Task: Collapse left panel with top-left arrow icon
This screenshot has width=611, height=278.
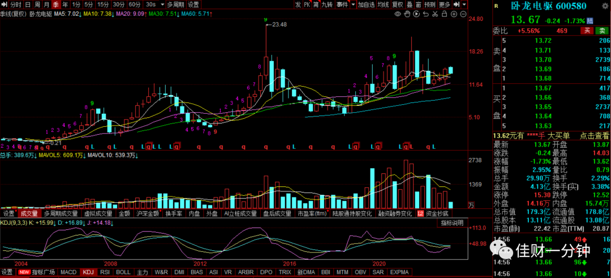Action: click(5, 5)
